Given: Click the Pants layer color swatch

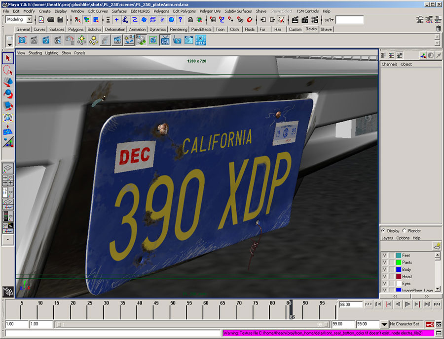Looking at the screenshot, I should (398, 262).
